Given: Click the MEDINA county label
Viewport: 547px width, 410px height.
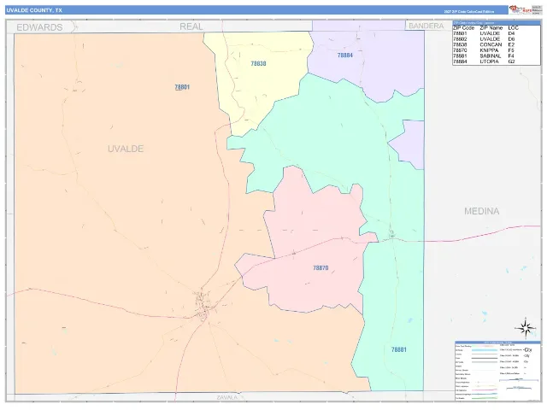Looking at the screenshot, I should (x=481, y=211).
